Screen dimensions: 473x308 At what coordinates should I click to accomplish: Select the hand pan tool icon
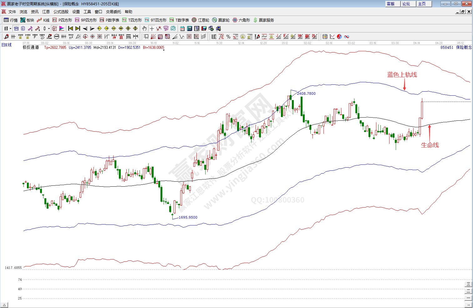click(x=144, y=28)
